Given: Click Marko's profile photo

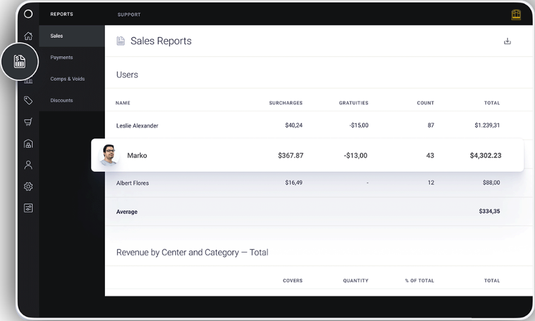Looking at the screenshot, I should pyautogui.click(x=109, y=155).
